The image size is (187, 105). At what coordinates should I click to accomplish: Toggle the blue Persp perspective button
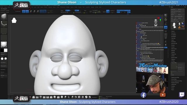pyautogui.click(x=166, y=27)
